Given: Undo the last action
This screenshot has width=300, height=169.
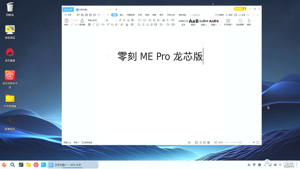Looking at the screenshot, I should click(x=99, y=15).
